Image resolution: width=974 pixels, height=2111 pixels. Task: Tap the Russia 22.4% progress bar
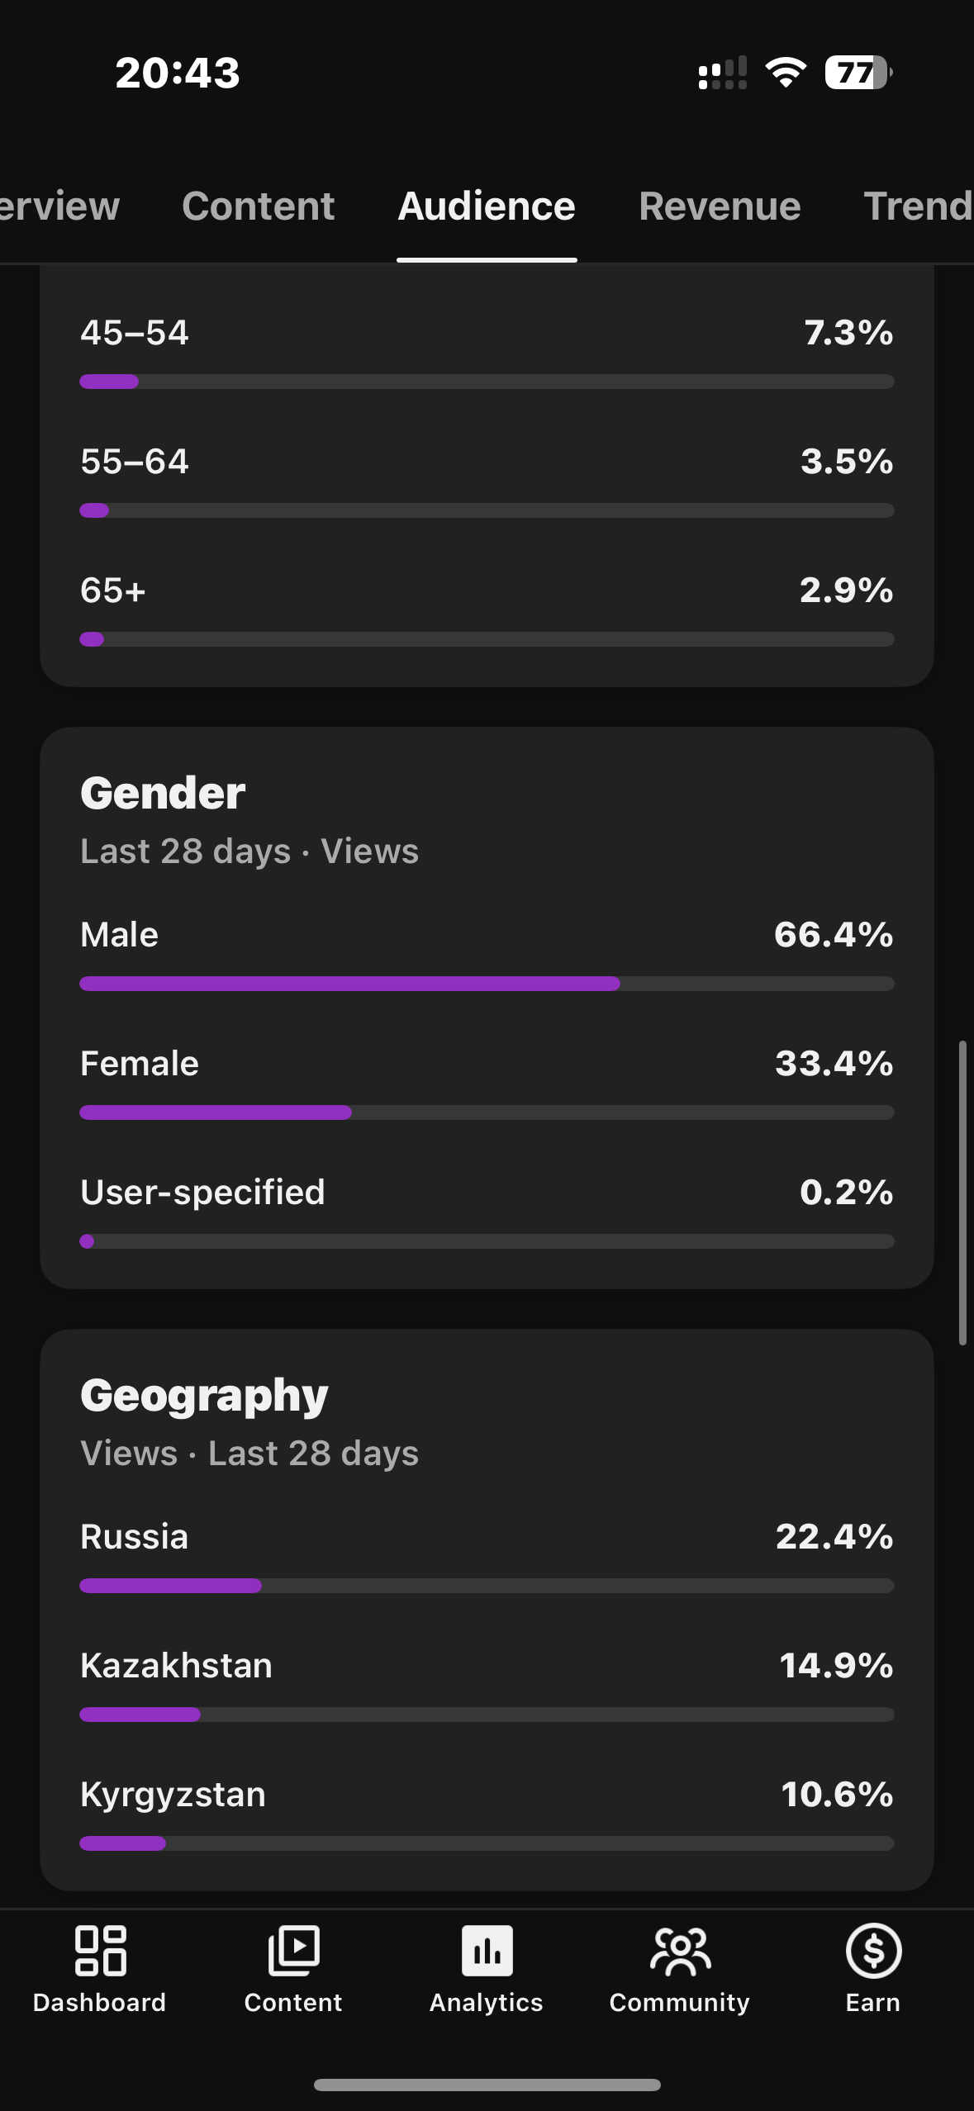click(487, 1586)
